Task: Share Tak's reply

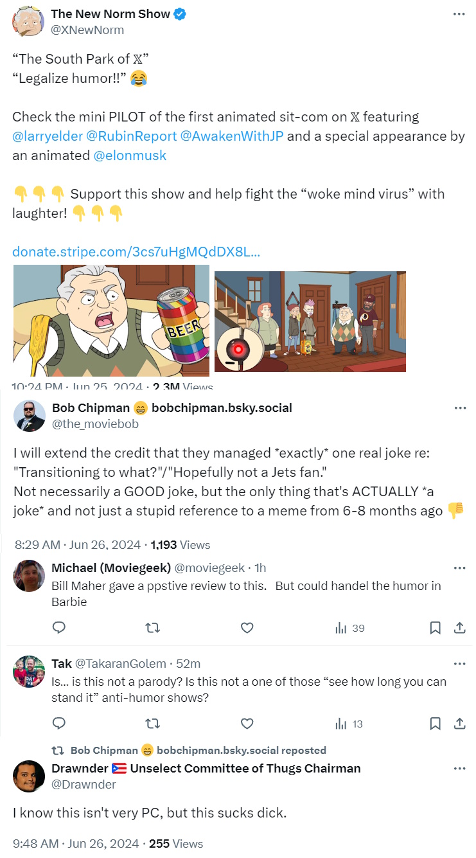Action: click(x=459, y=724)
